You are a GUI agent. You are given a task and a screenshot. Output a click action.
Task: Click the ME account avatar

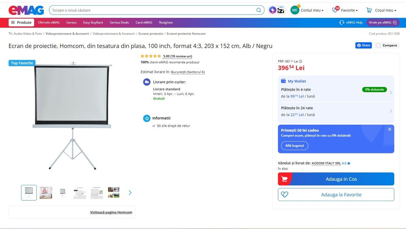pyautogui.click(x=295, y=10)
